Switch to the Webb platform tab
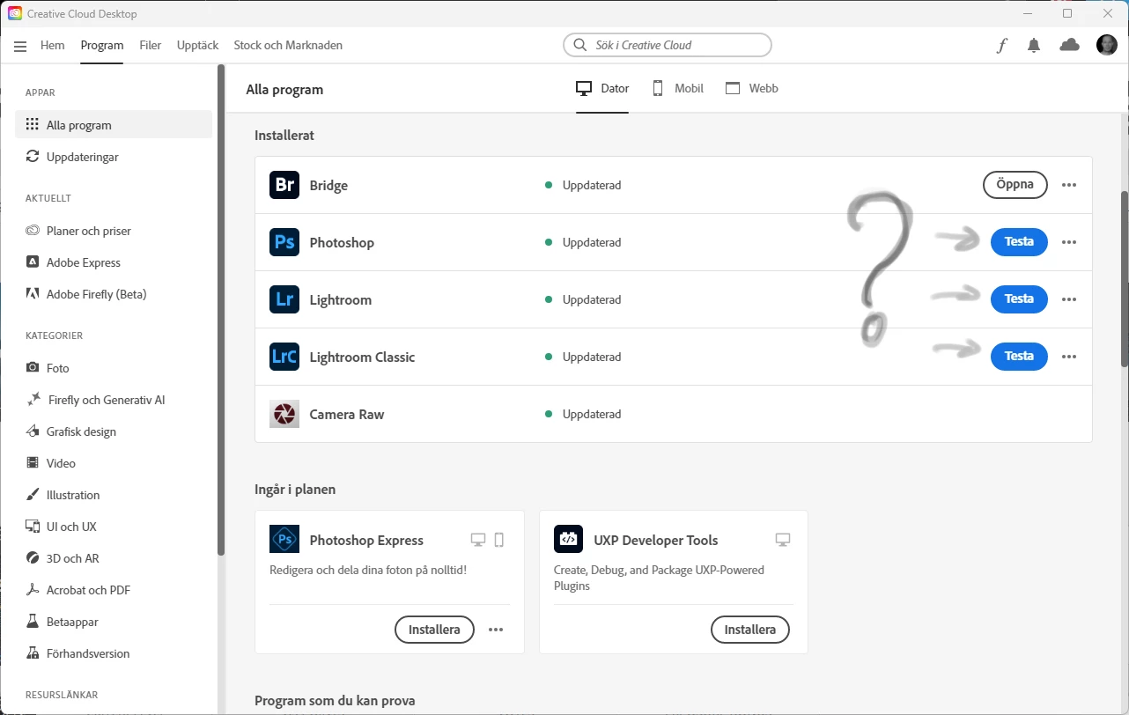1129x715 pixels. [752, 88]
